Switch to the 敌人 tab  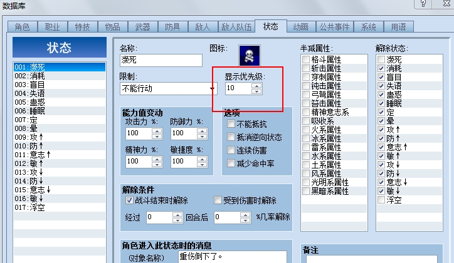(203, 27)
